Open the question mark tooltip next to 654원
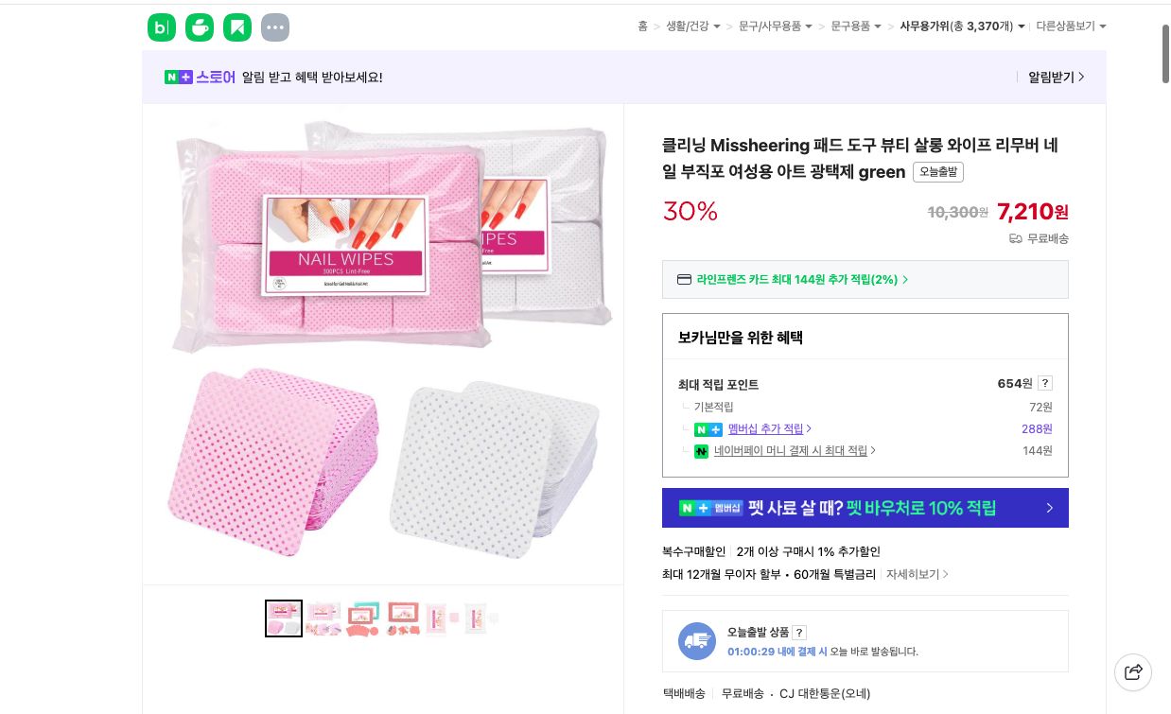The width and height of the screenshot is (1171, 714). (x=1044, y=383)
